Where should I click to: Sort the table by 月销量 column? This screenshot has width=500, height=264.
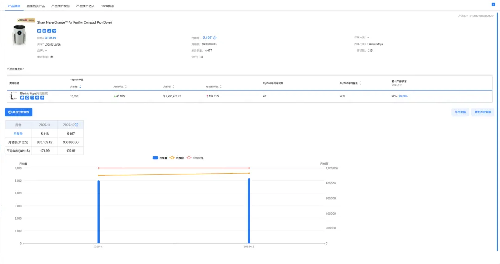80,86
